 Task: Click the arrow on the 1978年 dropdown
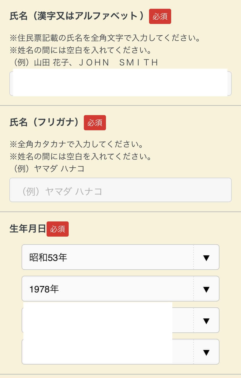click(206, 289)
